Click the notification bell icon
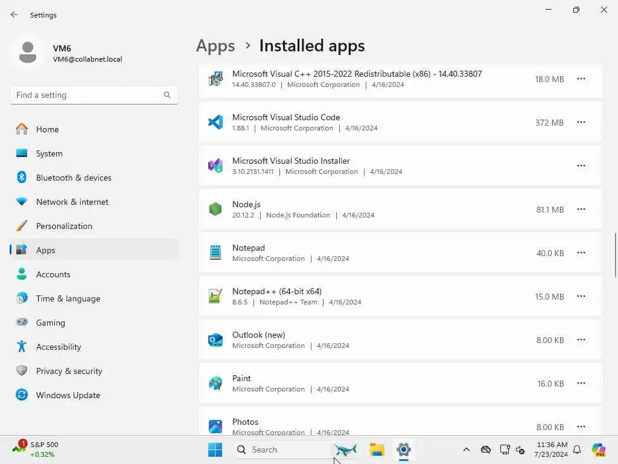Viewport: 618px width, 464px height. 577,449
